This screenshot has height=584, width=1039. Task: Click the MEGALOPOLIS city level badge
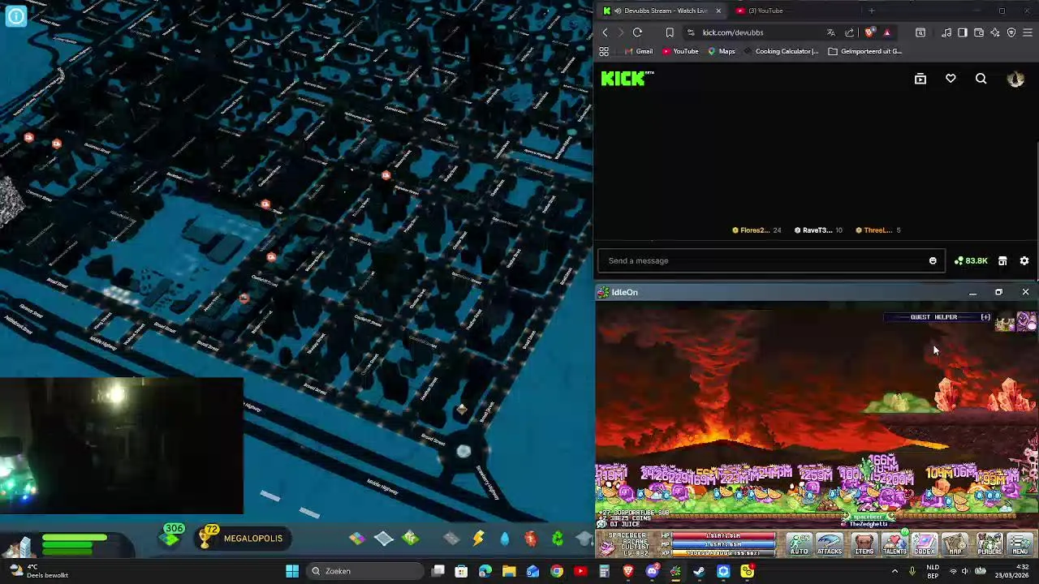243,538
